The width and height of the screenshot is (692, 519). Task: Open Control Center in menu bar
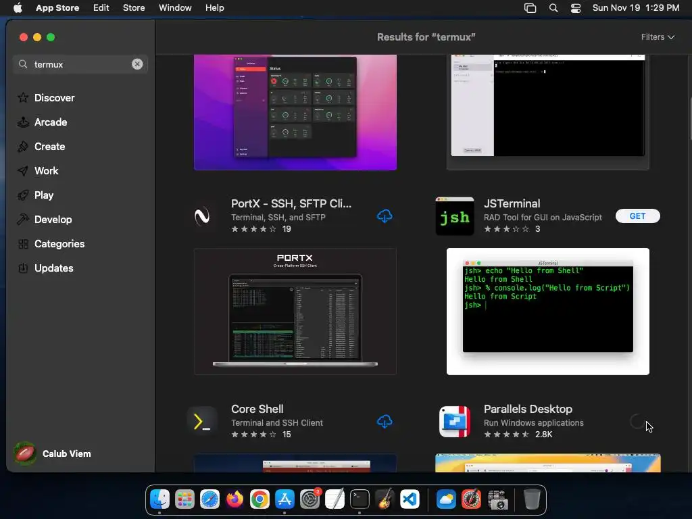(x=576, y=8)
